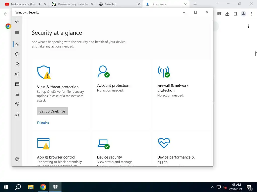The width and height of the screenshot is (257, 192).
Task: Open taskbar Search
Action: [x=18, y=187]
